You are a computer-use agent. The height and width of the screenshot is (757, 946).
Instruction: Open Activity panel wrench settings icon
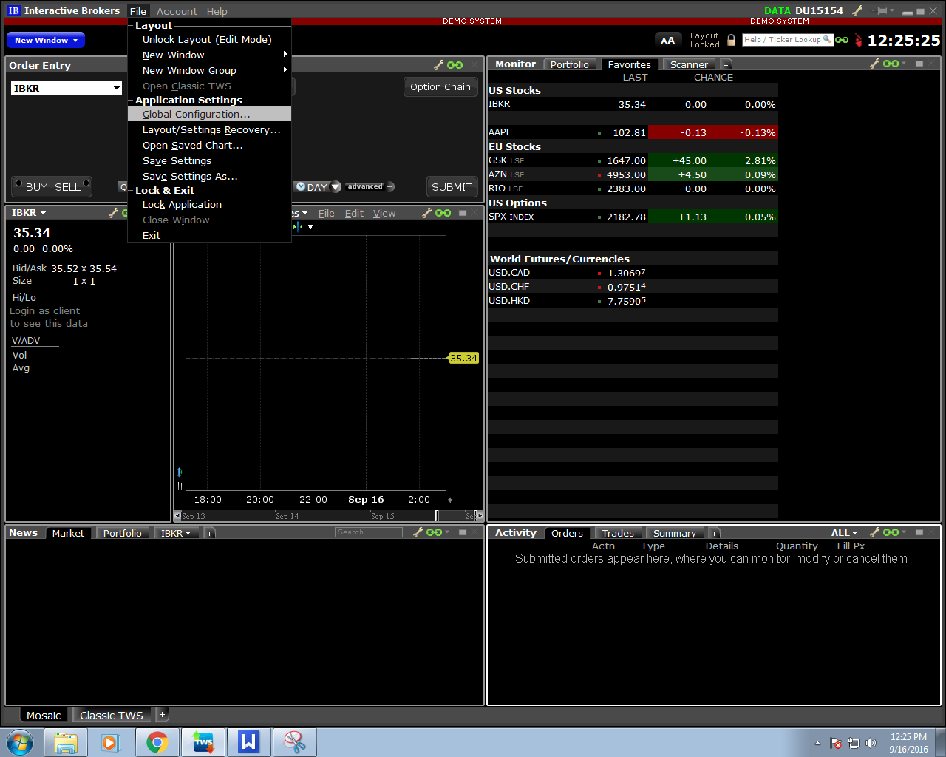pos(874,532)
